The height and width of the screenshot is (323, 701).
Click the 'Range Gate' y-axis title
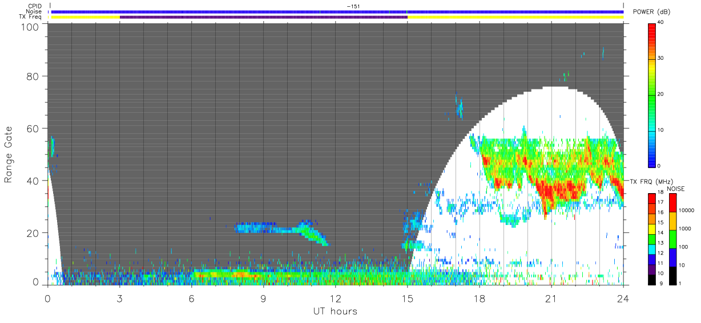point(9,154)
